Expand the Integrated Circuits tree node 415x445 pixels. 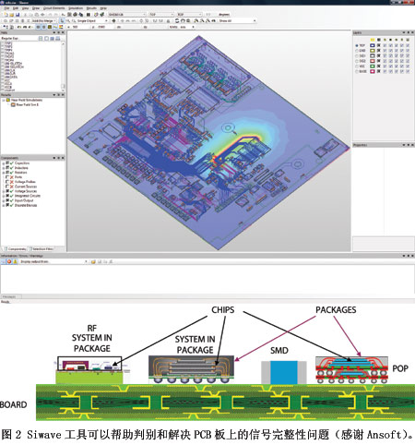4,196
